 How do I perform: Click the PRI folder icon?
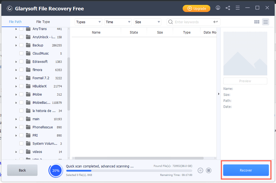(28, 135)
